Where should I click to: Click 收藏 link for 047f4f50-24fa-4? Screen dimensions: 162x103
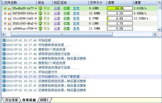click(x=67, y=13)
